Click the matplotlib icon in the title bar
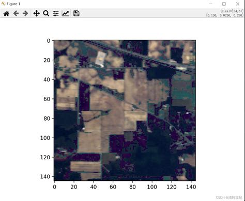 pos(3,4)
